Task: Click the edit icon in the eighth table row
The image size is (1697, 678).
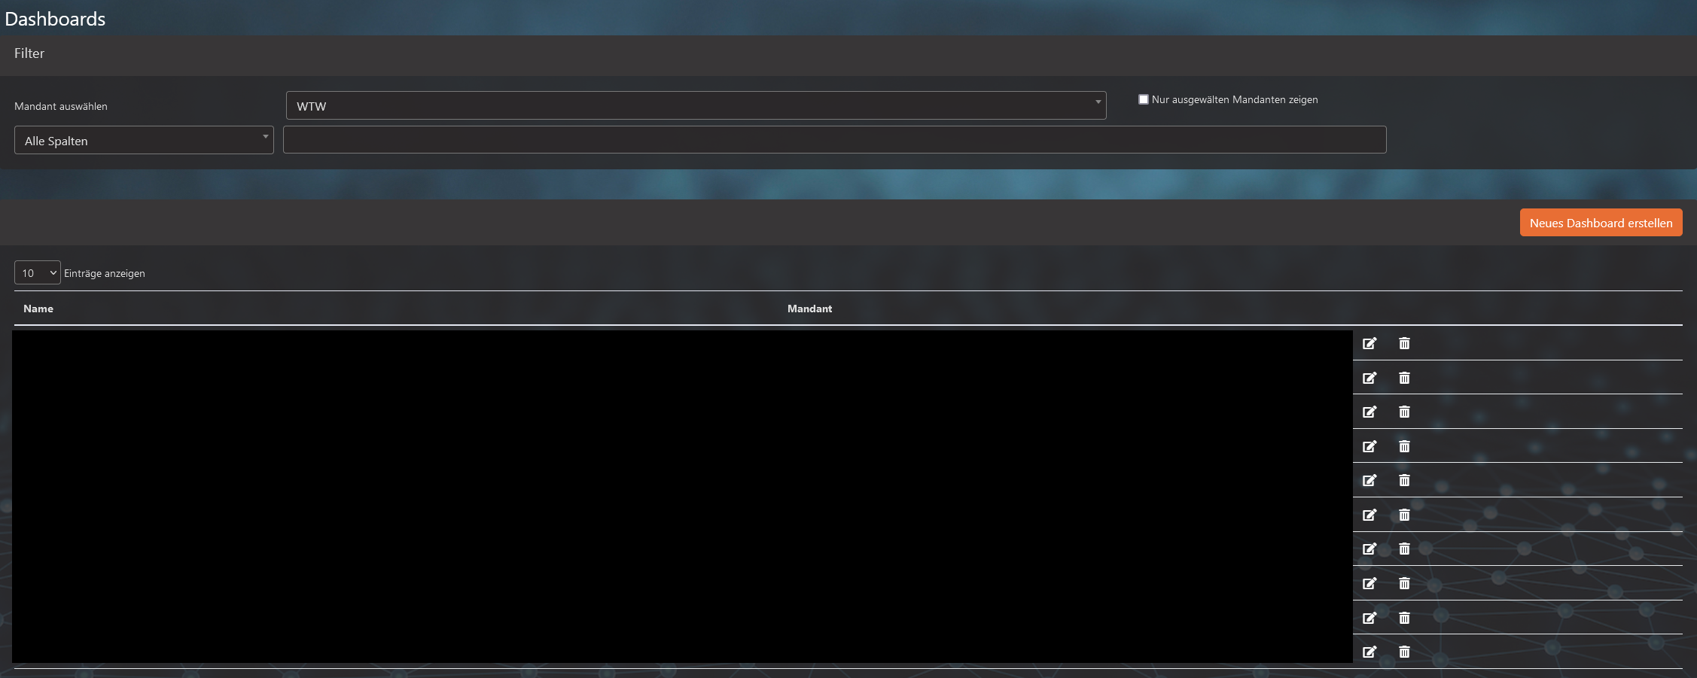Action: pyautogui.click(x=1369, y=583)
